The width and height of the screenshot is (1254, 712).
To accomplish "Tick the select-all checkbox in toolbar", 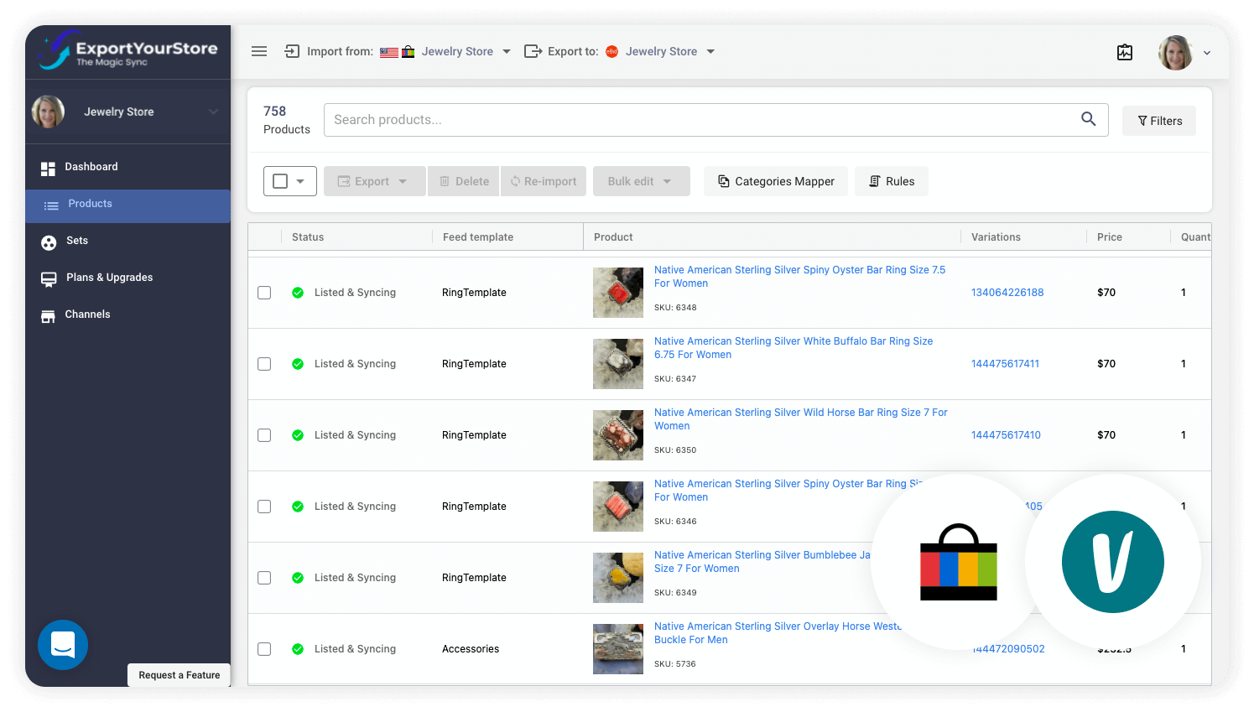I will pos(280,181).
